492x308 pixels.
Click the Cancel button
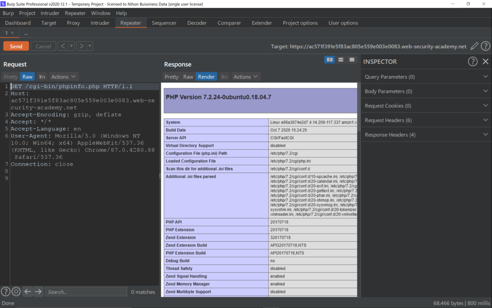(x=43, y=46)
